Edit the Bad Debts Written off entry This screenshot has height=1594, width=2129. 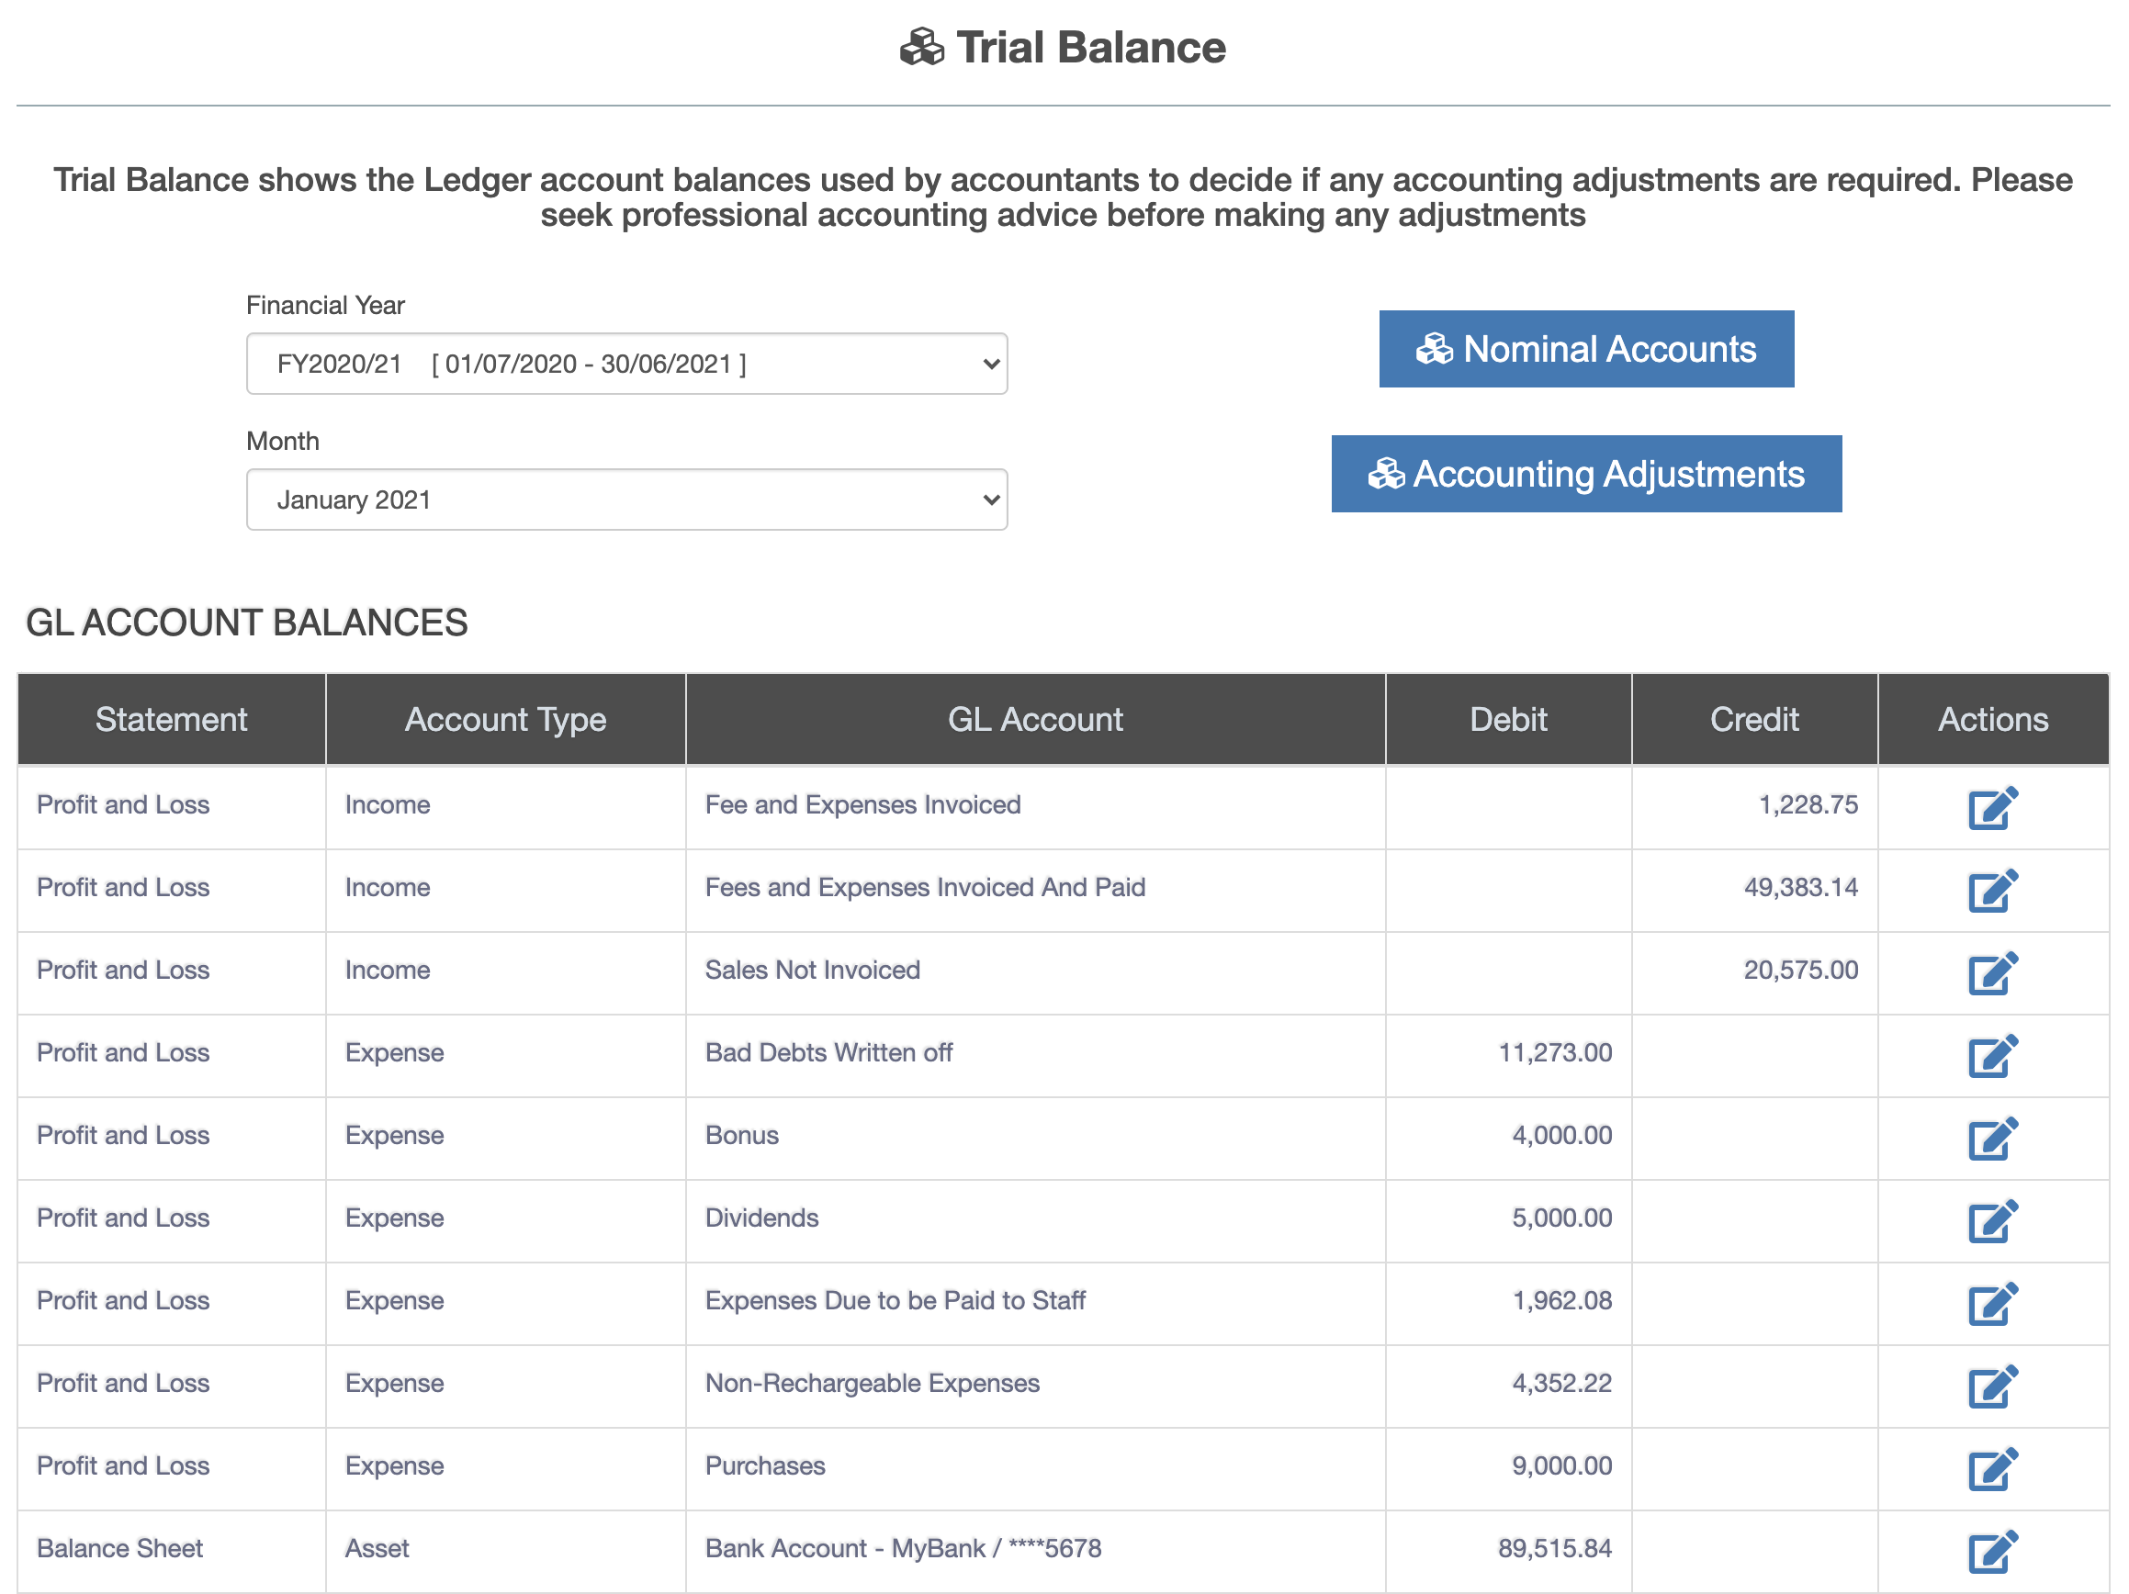[x=1992, y=1055]
